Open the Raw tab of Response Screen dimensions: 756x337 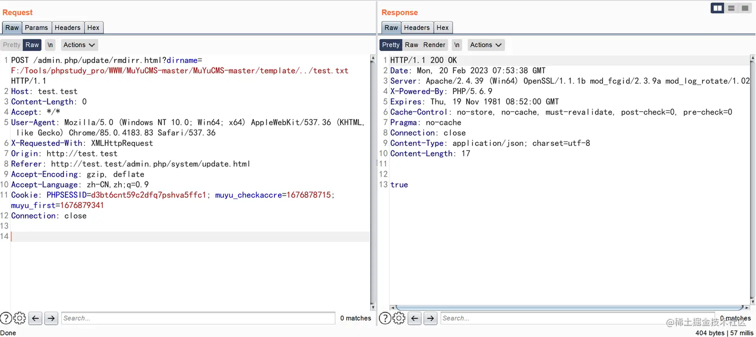point(391,27)
